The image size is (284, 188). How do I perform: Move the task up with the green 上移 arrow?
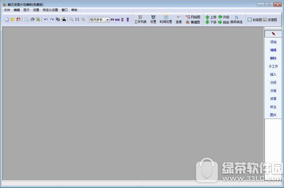(x=211, y=17)
